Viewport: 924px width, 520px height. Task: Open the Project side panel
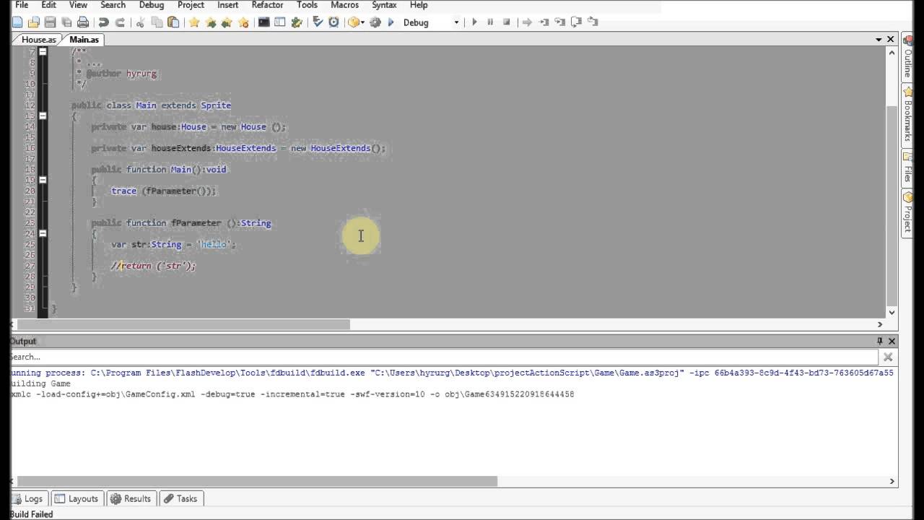click(907, 212)
